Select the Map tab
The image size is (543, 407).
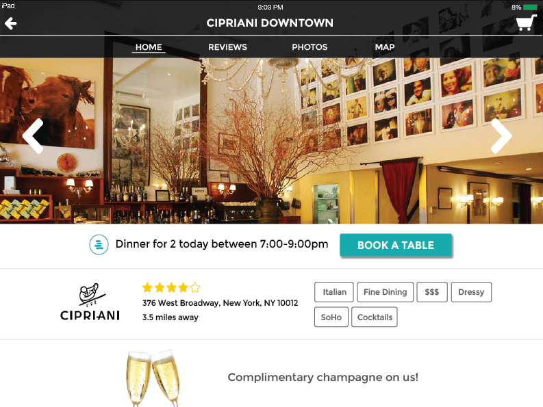click(385, 47)
